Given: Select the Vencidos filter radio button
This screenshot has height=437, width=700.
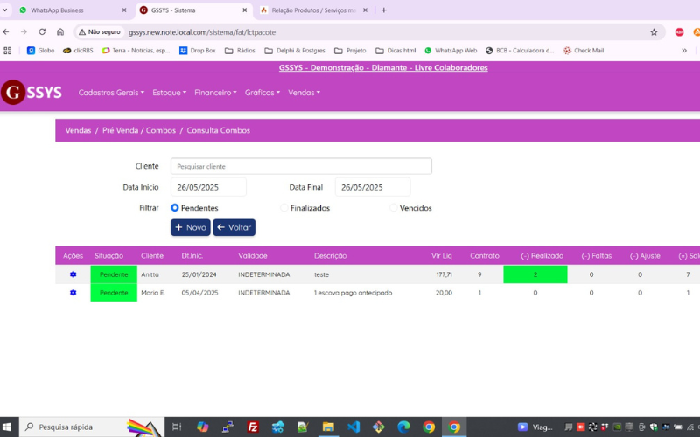Looking at the screenshot, I should tap(394, 208).
